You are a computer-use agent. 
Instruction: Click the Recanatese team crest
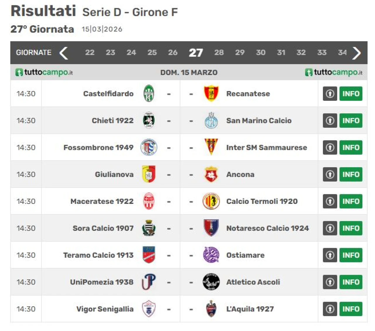point(211,93)
